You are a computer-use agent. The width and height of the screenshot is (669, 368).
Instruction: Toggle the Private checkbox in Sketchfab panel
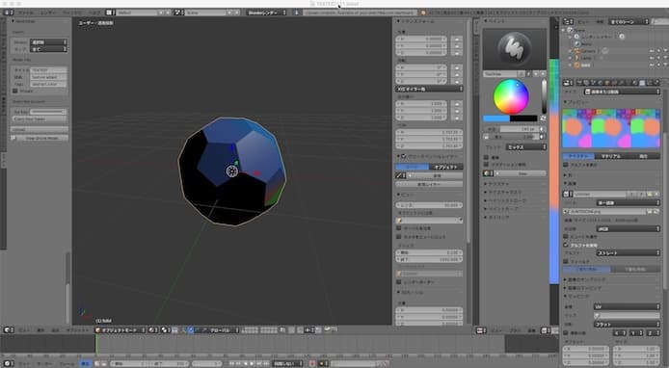[15, 91]
